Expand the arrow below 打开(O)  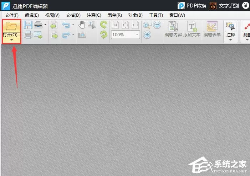click(11, 40)
